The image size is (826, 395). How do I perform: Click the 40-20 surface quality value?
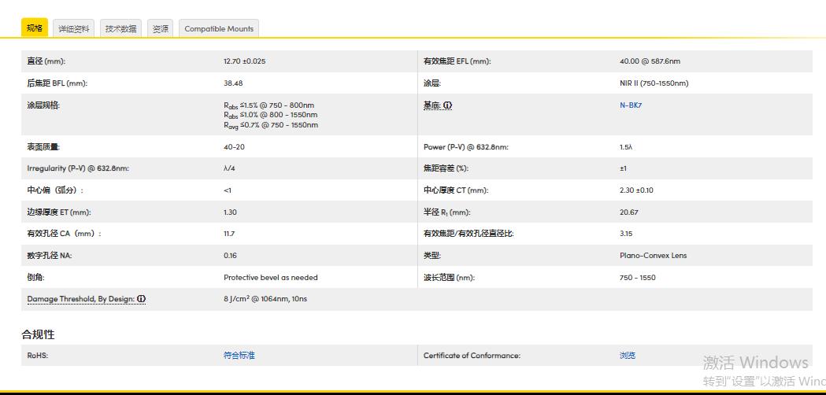click(234, 147)
